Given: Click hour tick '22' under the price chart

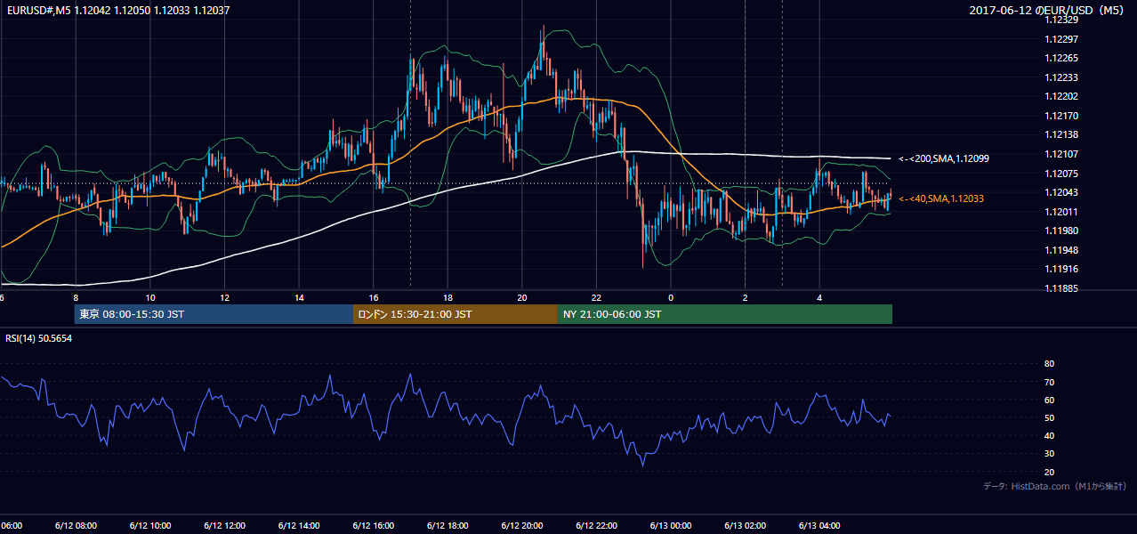Looking at the screenshot, I should (597, 297).
